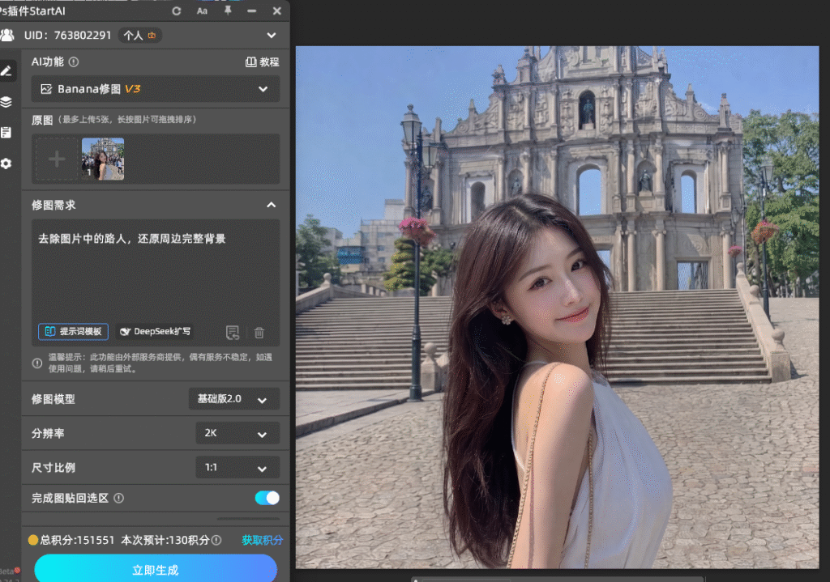Click info icon beside 本次预计 130积分
830x582 pixels.
[x=216, y=540]
